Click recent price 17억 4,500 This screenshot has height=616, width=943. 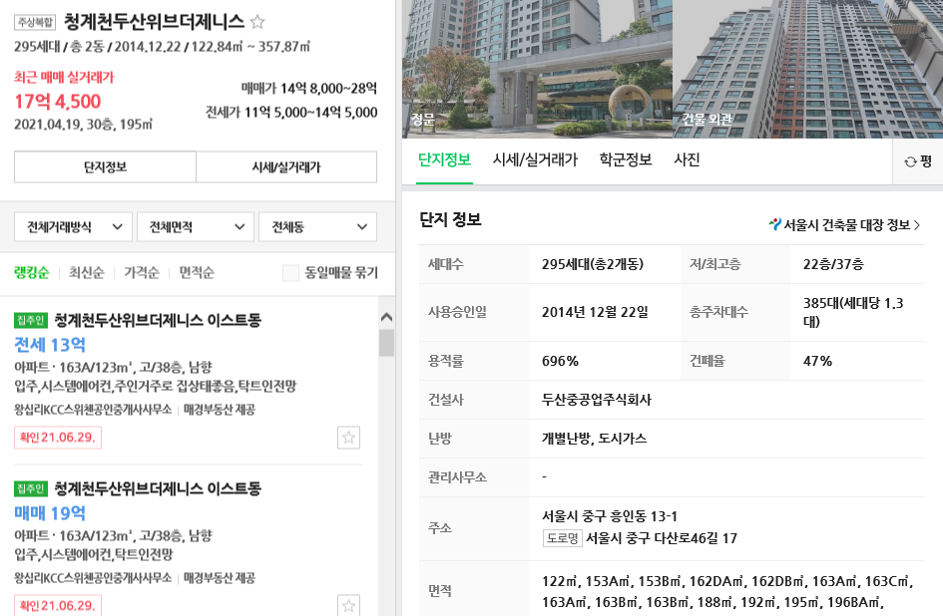pyautogui.click(x=58, y=102)
